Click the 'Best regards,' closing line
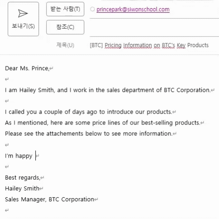 click(23, 178)
